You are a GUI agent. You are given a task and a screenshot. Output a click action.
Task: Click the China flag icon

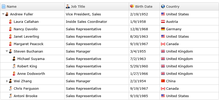coord(163,81)
